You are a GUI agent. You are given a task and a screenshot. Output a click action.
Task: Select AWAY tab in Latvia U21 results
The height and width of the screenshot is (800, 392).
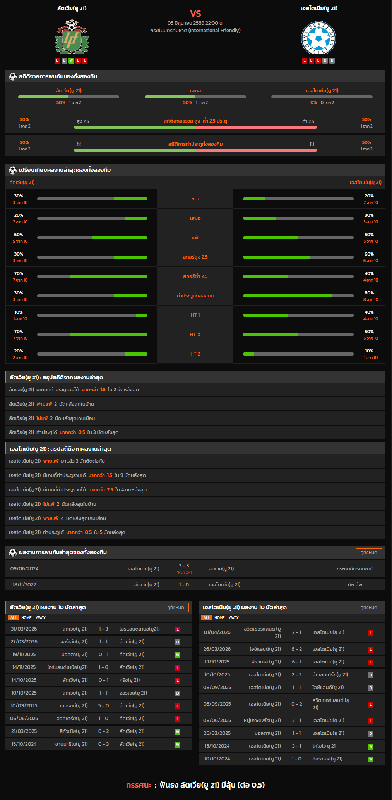click(x=41, y=617)
